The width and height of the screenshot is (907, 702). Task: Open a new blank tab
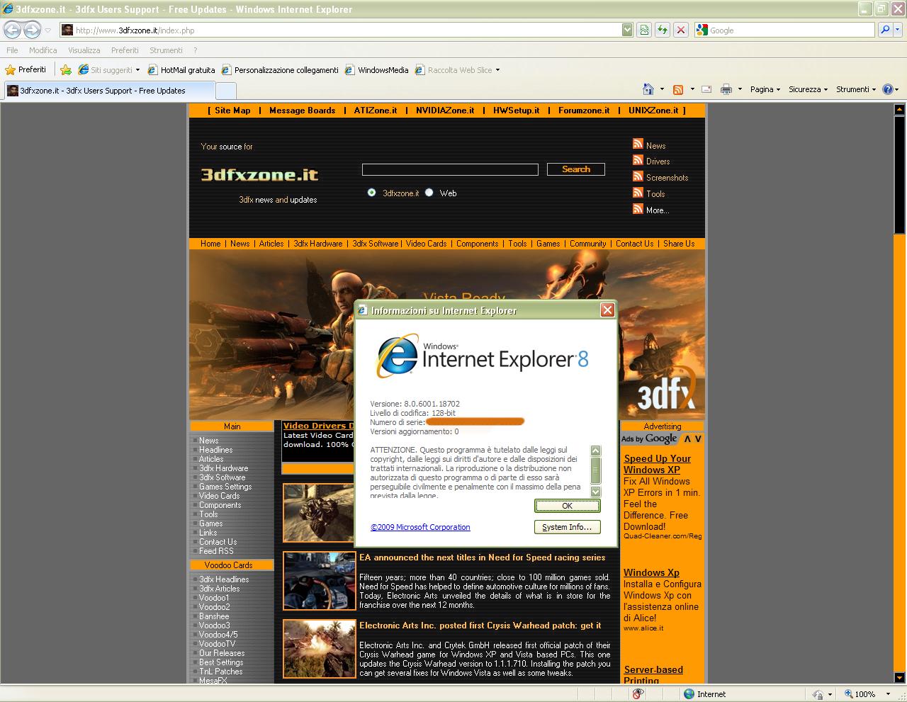226,91
